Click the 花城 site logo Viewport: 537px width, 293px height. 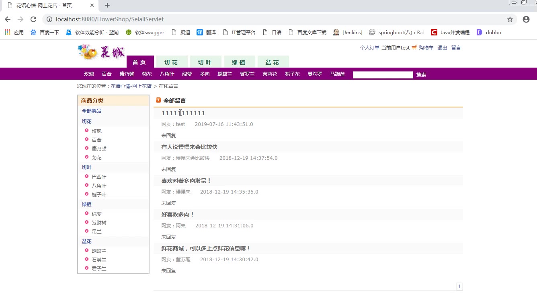click(x=101, y=52)
